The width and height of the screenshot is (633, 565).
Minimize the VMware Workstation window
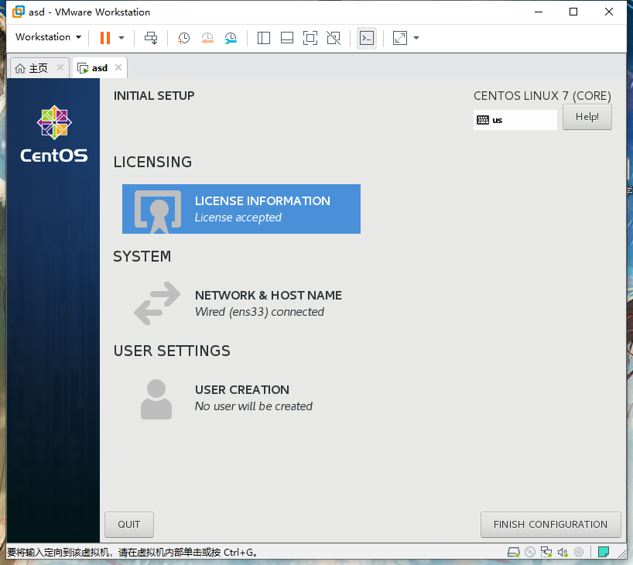[x=538, y=12]
